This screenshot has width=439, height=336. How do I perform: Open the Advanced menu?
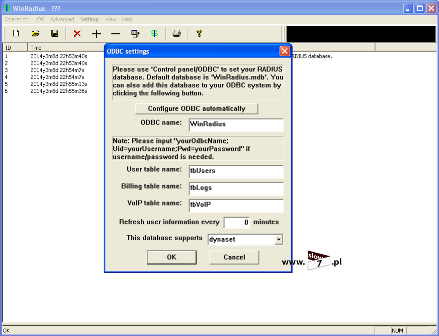62,19
